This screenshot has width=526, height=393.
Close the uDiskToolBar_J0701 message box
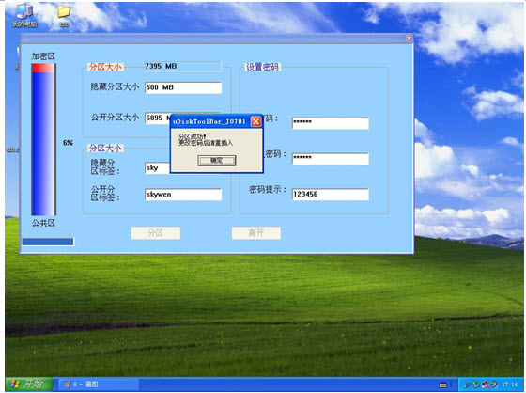tap(255, 121)
